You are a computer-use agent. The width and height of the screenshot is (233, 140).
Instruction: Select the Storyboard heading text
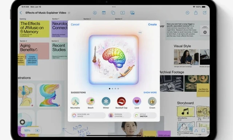pos(185,103)
